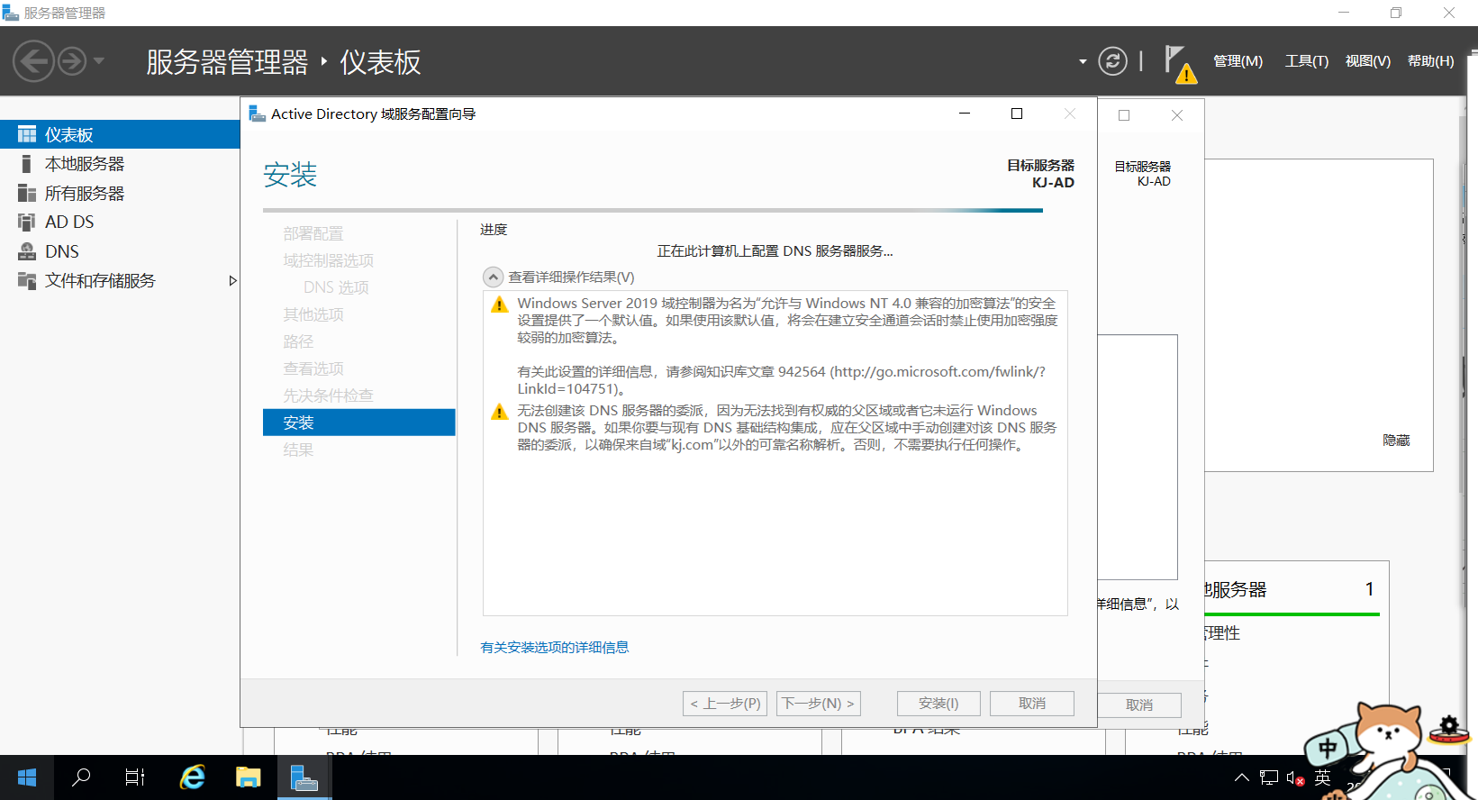
Task: Open taskbar search
Action: (x=81, y=777)
